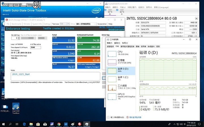204x127 pixels.
Task: Click the # of files active field
Action: 36,47
